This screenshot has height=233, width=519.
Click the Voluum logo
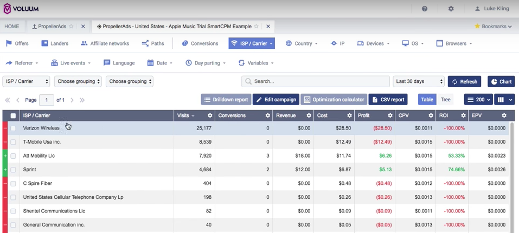pos(21,9)
